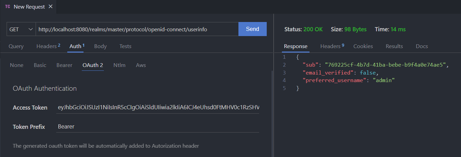The height and width of the screenshot is (157, 461).
Task: Select the Aws auth option
Action: 141,65
